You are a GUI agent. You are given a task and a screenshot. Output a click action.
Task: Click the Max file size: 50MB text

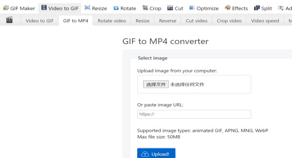click(159, 137)
